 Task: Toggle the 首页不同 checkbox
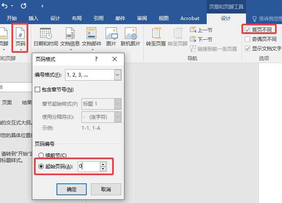click(x=247, y=30)
